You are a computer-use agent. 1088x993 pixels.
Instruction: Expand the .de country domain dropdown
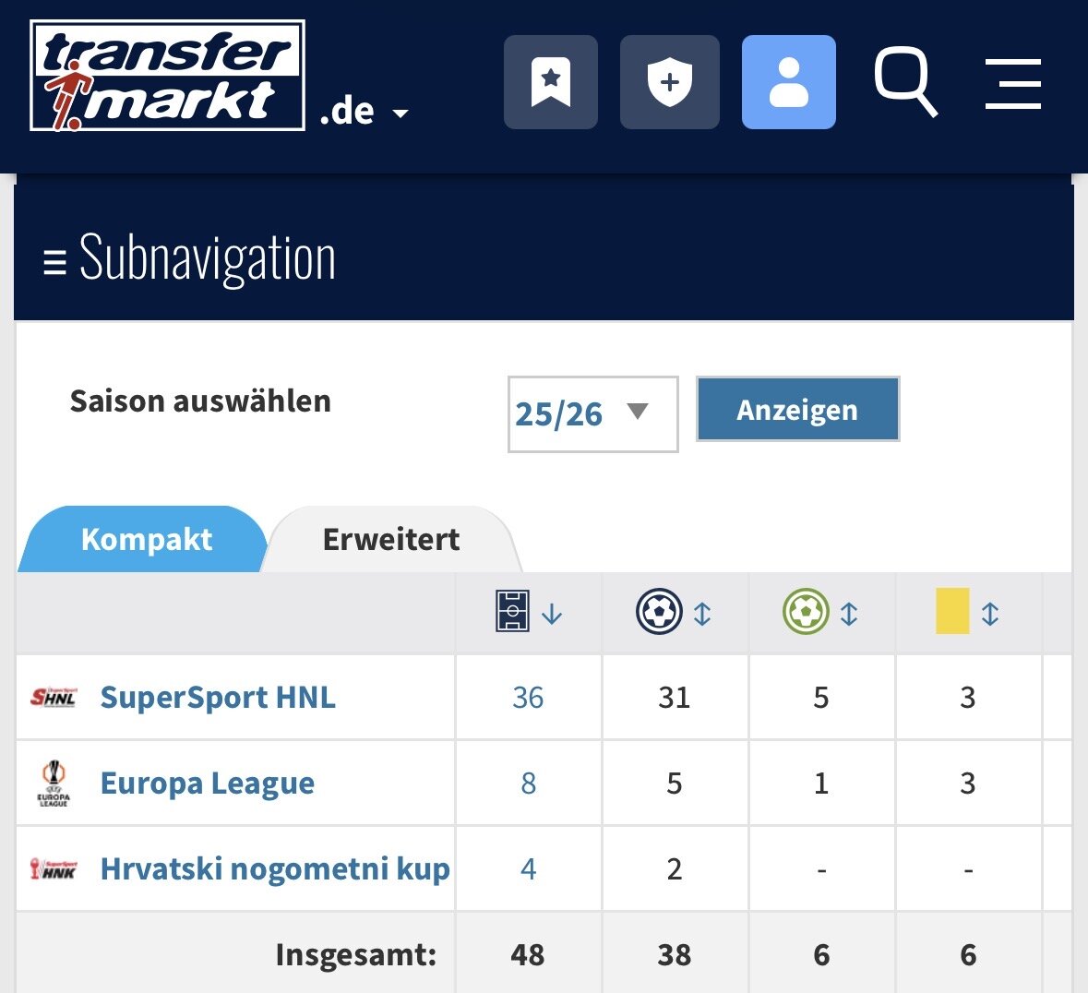[x=365, y=112]
